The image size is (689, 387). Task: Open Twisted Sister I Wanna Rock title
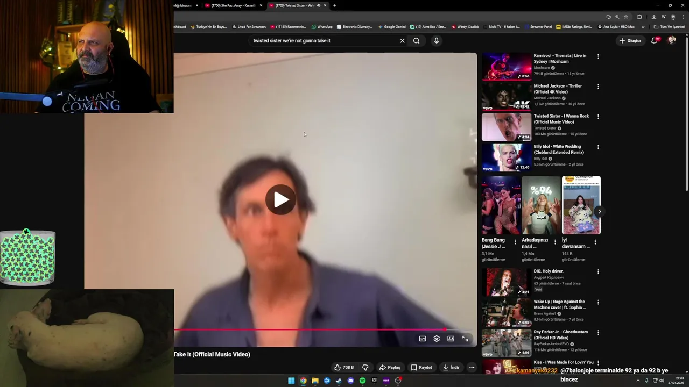561,119
